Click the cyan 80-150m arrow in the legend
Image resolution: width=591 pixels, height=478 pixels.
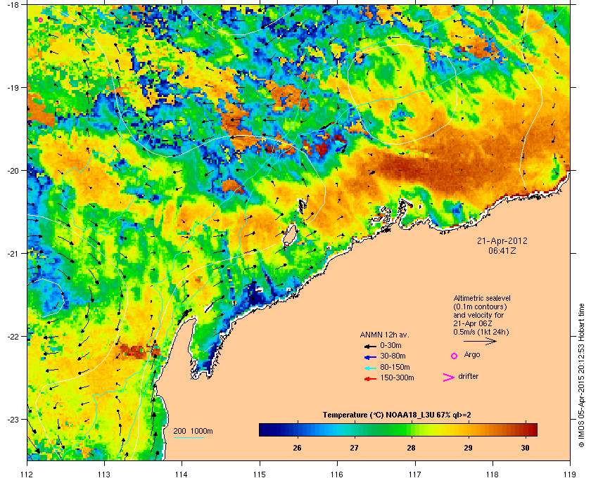point(371,368)
